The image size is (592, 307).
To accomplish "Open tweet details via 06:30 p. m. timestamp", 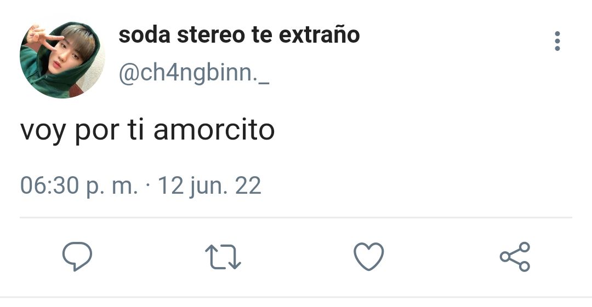I will tap(79, 186).
